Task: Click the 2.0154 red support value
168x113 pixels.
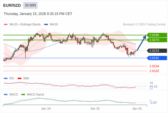Action: 154,66
